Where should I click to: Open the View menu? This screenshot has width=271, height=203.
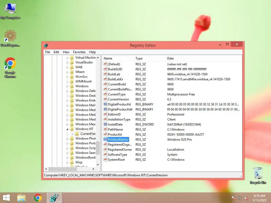[x=66, y=52]
